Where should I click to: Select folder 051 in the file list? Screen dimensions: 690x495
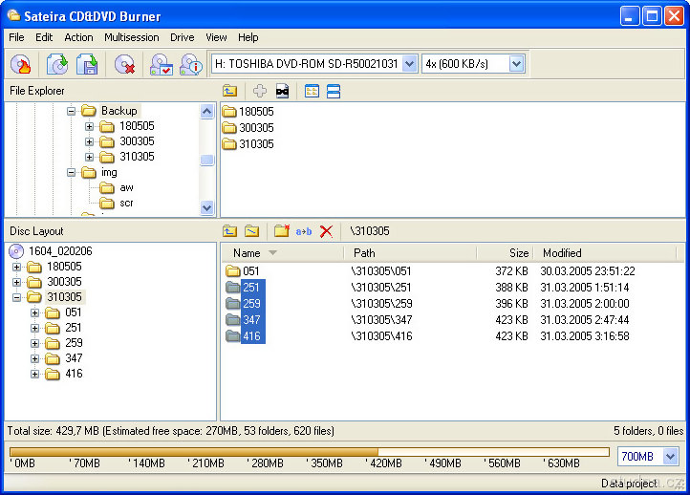tap(250, 271)
